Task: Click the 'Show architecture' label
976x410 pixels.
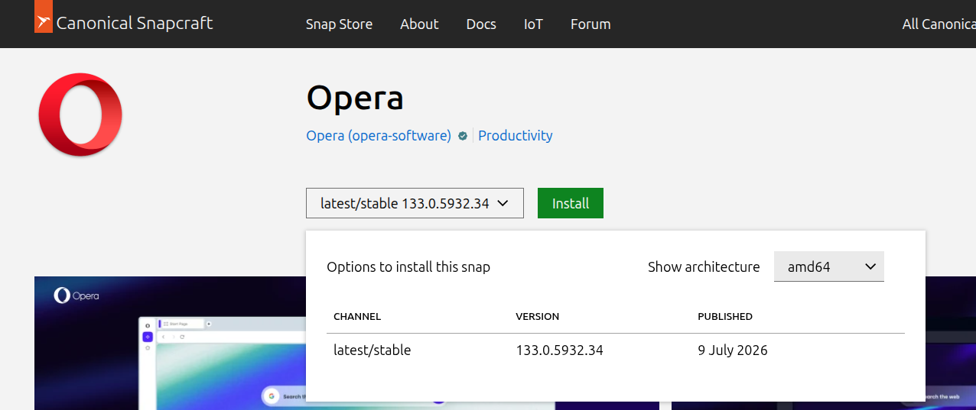Action: pos(704,266)
